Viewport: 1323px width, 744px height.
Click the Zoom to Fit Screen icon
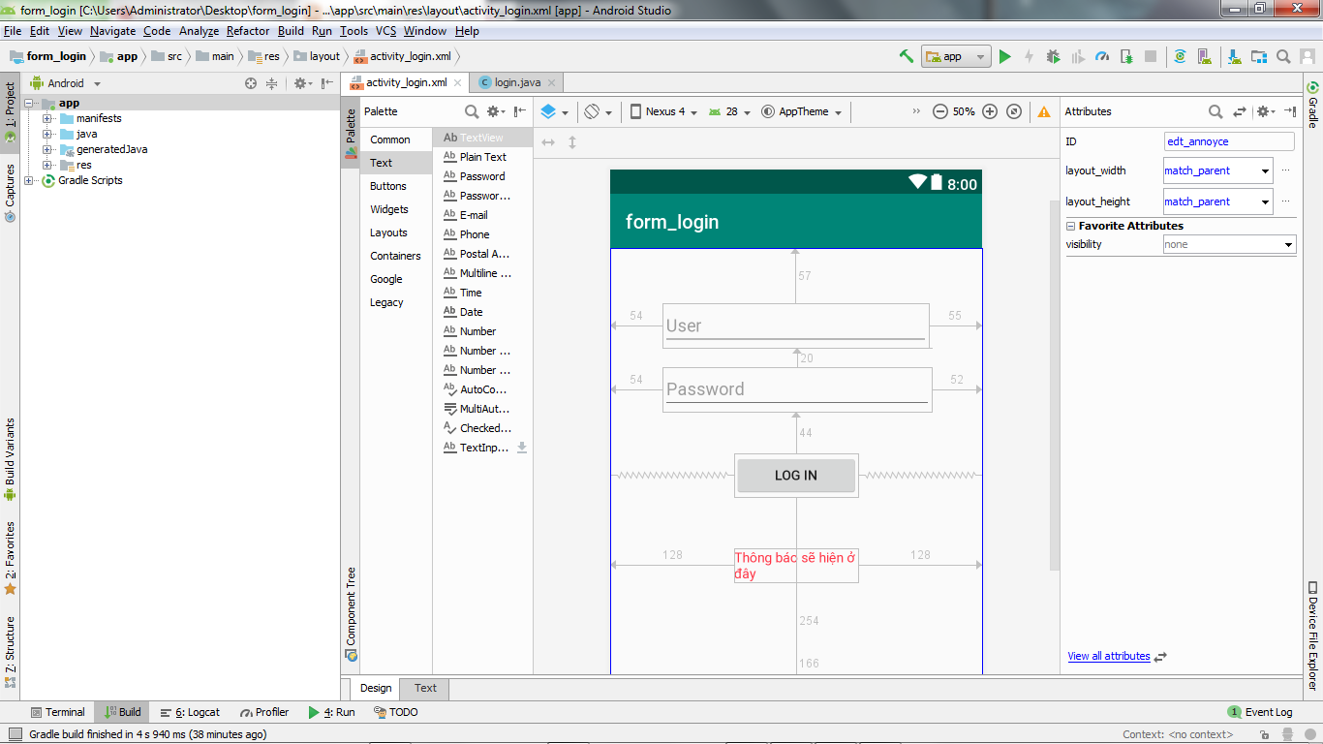pos(1014,111)
